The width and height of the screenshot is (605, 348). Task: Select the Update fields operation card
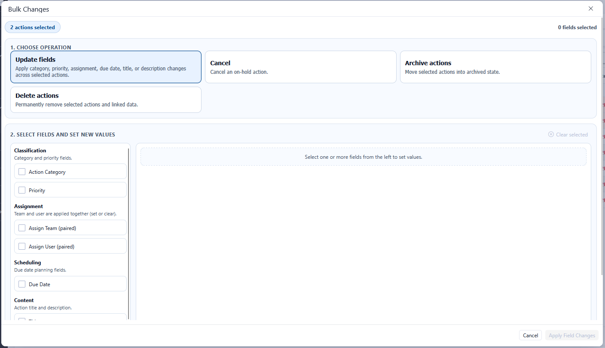pos(106,67)
